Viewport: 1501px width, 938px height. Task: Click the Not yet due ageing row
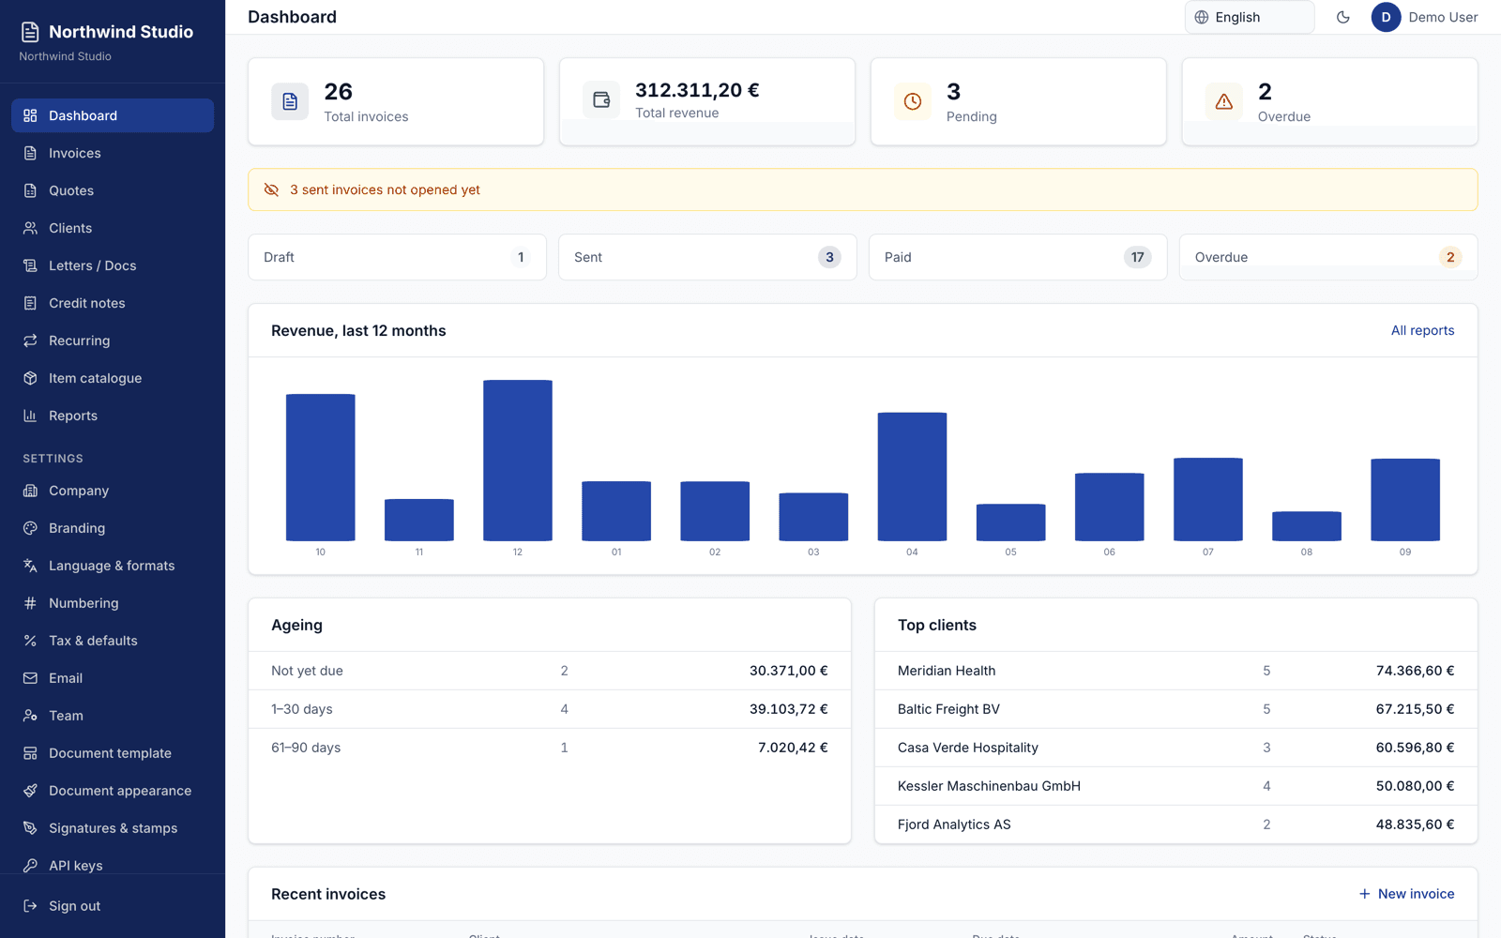(550, 671)
